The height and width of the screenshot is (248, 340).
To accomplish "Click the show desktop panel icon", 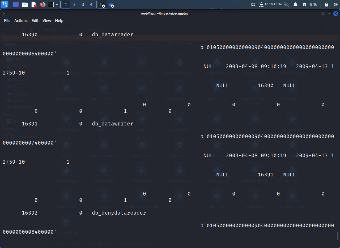I will tap(16, 5).
